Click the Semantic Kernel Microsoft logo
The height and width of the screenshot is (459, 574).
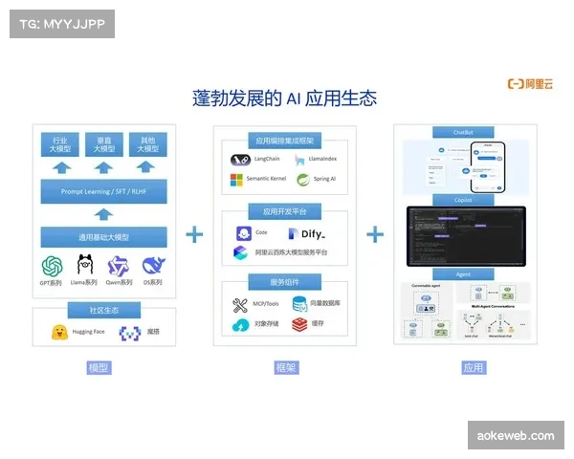(x=236, y=180)
